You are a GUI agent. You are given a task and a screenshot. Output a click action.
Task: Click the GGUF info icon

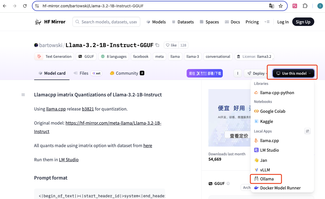pos(228,183)
